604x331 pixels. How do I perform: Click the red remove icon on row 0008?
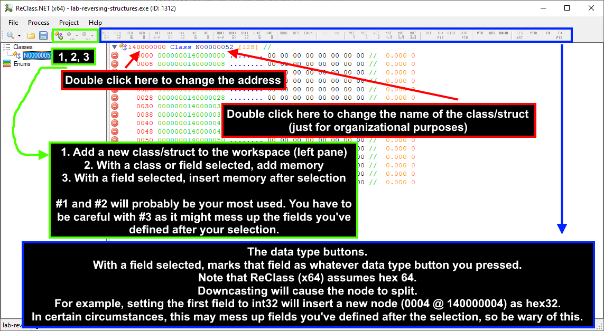(x=115, y=64)
